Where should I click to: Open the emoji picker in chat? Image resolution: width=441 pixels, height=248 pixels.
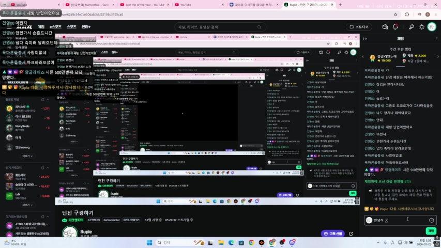(432, 220)
